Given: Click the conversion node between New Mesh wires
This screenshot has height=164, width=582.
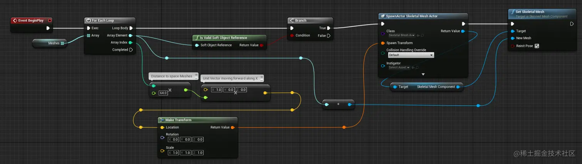Looking at the screenshot, I should coord(338,104).
